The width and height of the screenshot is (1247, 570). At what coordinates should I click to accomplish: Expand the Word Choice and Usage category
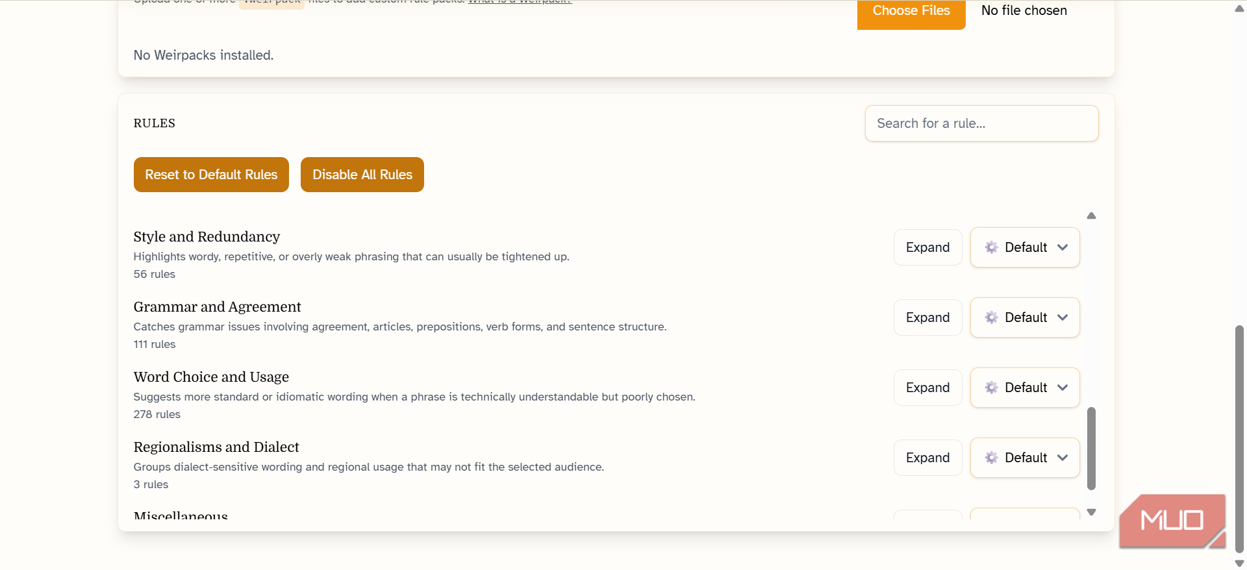pos(927,388)
